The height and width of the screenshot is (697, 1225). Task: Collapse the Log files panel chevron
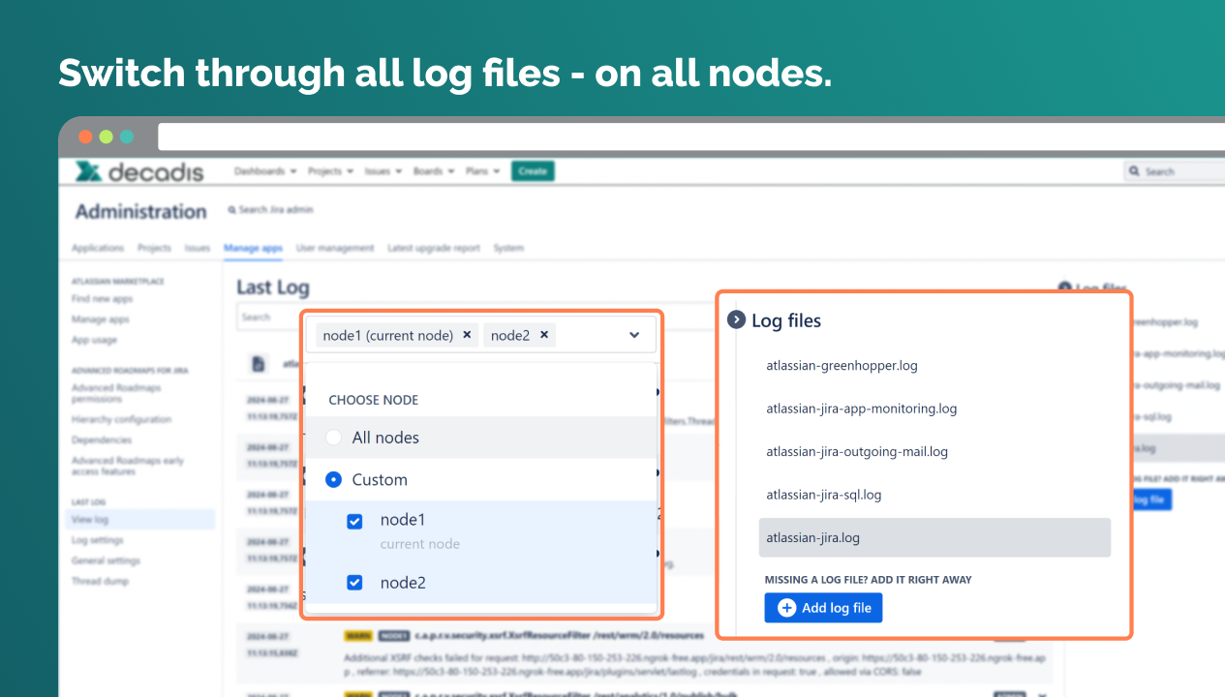[736, 319]
